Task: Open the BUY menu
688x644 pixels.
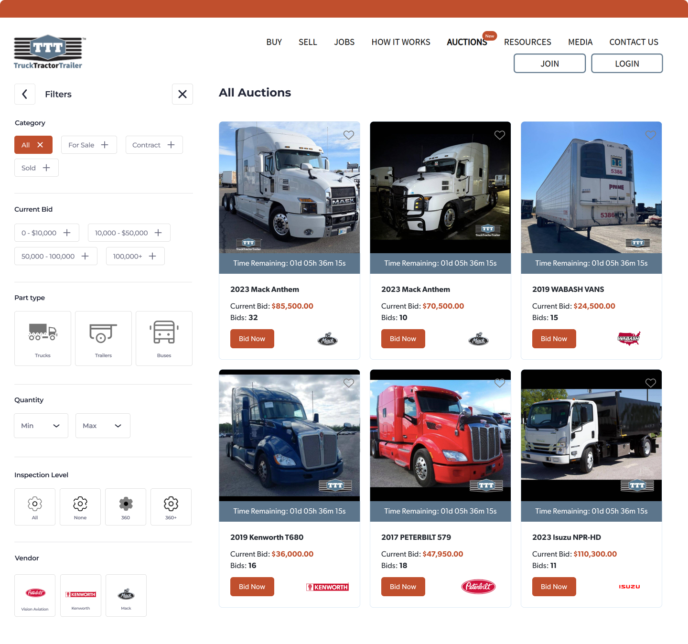Action: 274,42
